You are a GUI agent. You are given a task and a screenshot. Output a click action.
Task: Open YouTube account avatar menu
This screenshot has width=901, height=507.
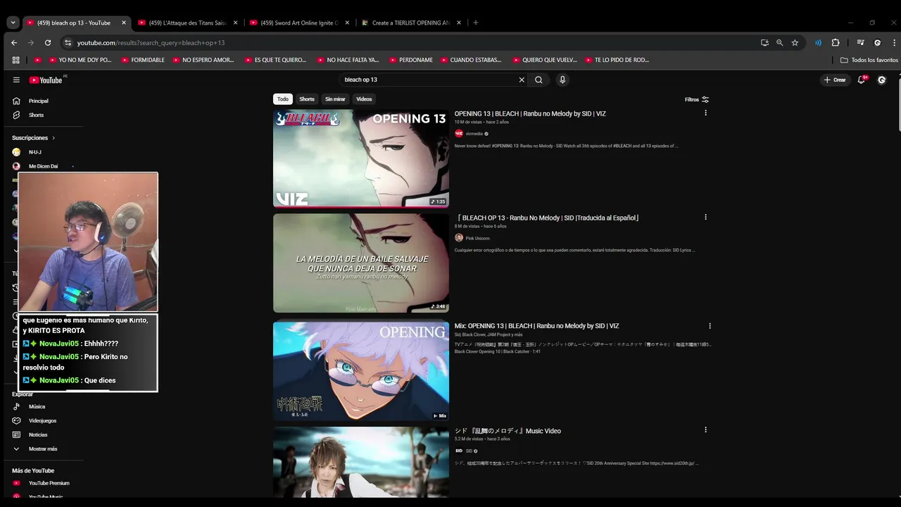(x=881, y=80)
